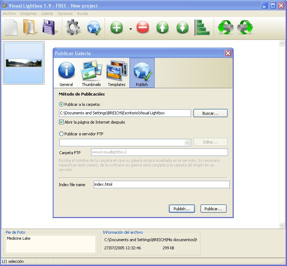Open a project with the folder icon
The height and width of the screenshot is (266, 287).
(30, 27)
